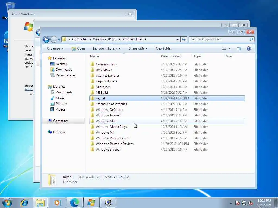Viewport: 278px width, 208px height.
Task: Open Microsoft Edge from the taskbar
Action: coord(74,203)
